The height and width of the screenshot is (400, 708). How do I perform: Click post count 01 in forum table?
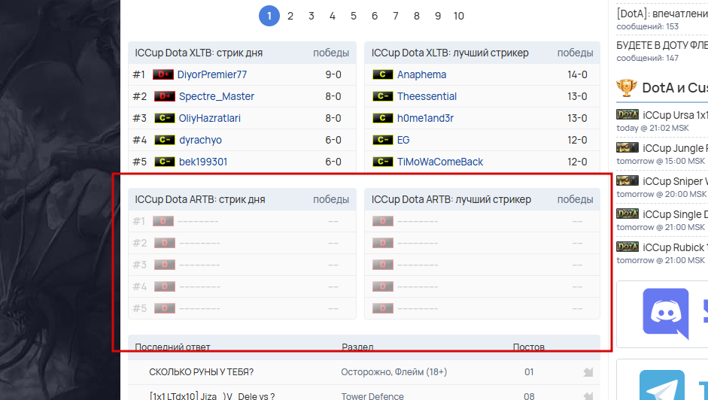[x=529, y=372]
